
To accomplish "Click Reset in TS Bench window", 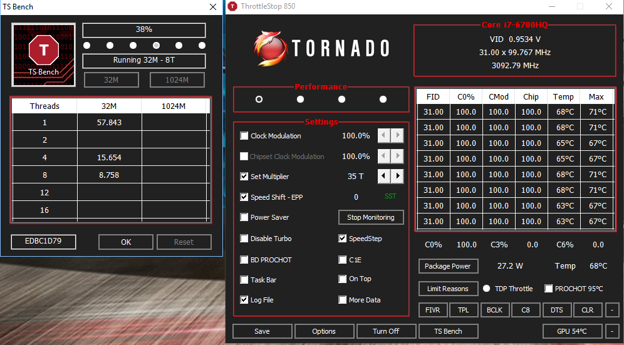I will pos(184,242).
